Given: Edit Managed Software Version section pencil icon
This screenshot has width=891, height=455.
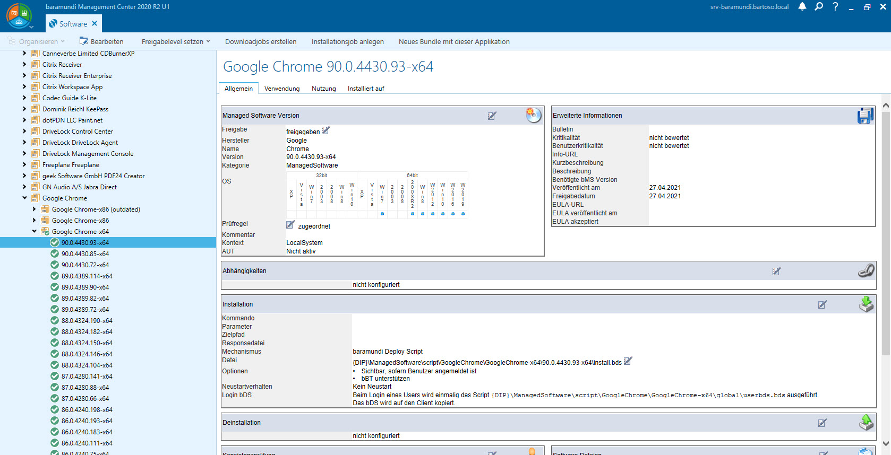Looking at the screenshot, I should [x=492, y=116].
